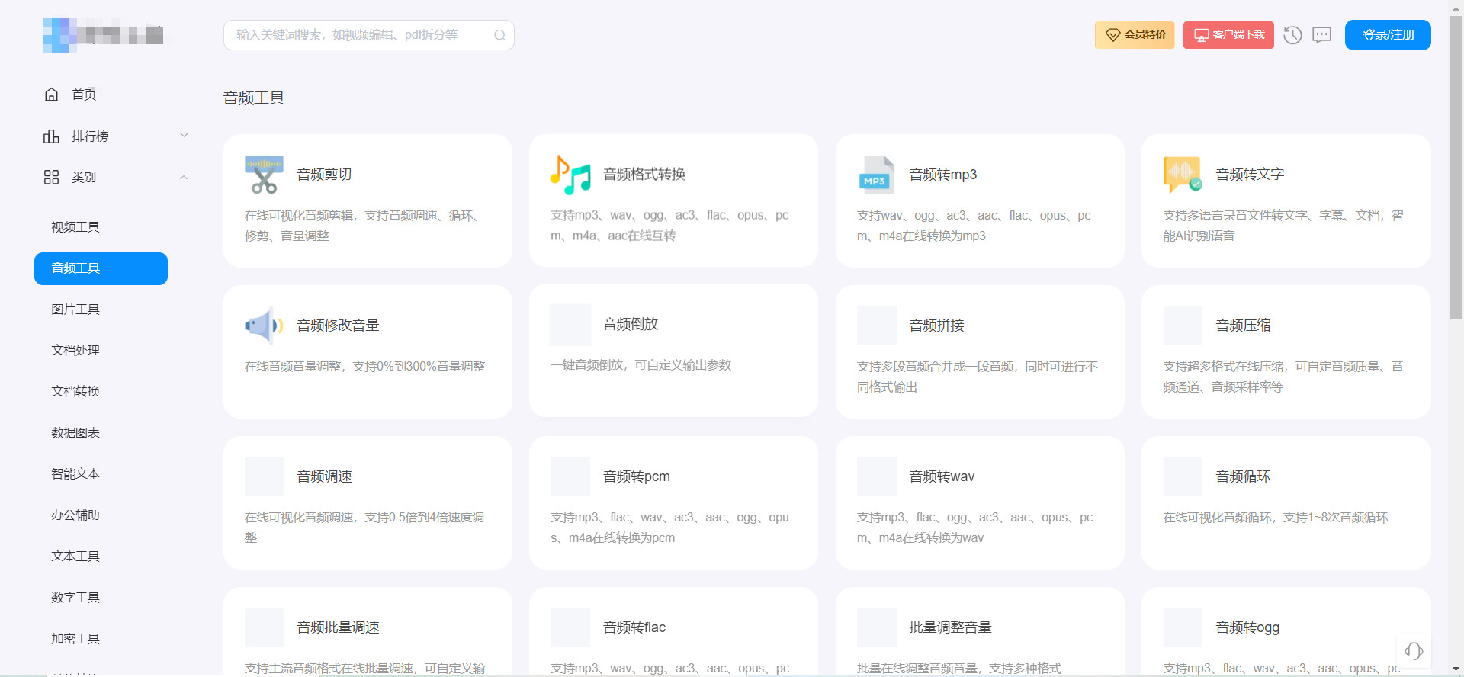Viewport: 1464px width, 677px height.
Task: Go to 首页 in sidebar
Action: [84, 95]
